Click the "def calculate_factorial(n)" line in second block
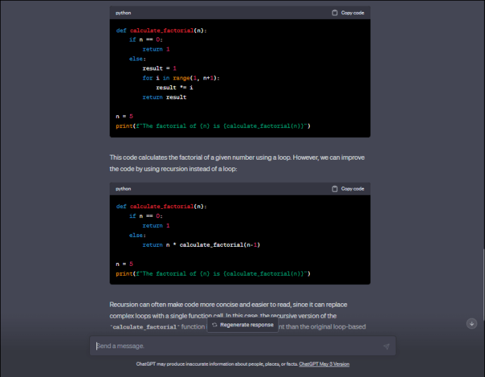Screen dimensions: 485x377 (162, 206)
